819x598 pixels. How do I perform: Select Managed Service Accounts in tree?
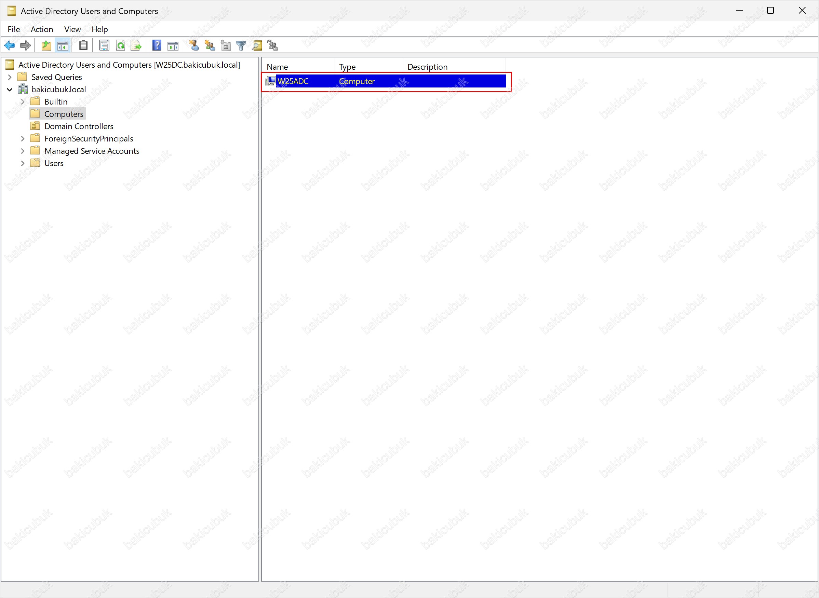click(92, 151)
